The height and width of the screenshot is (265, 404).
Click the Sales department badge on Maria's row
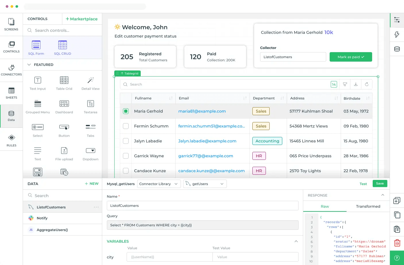[261, 111]
